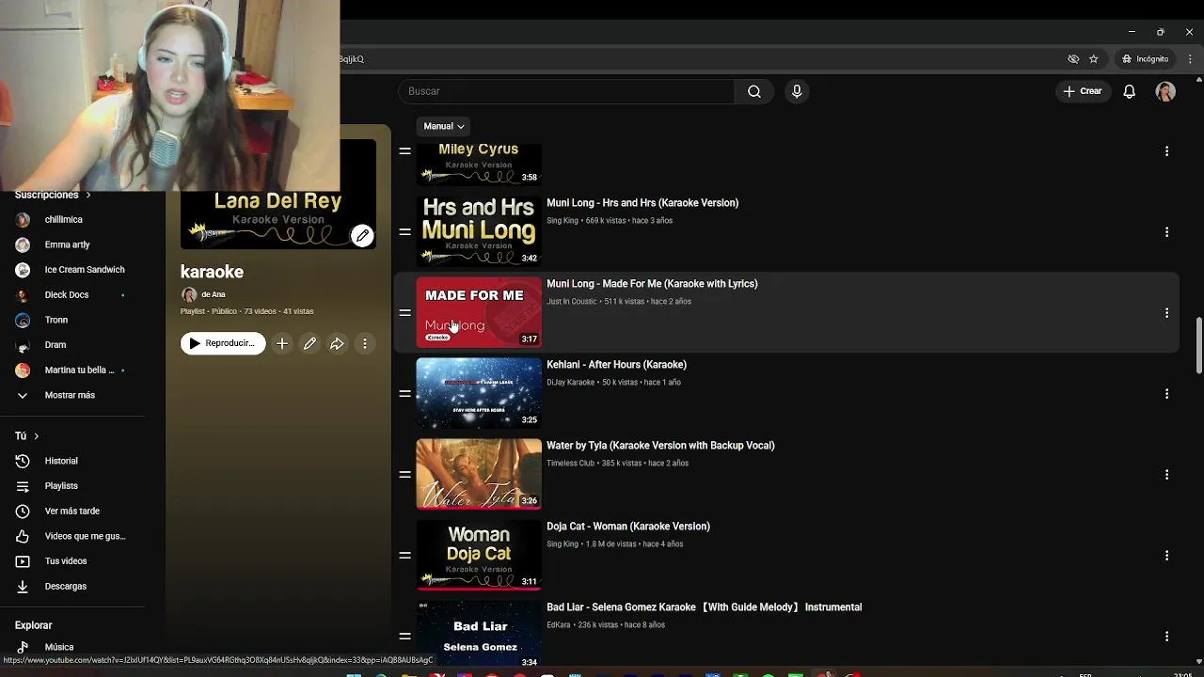
Task: Expand the Tú section
Action: (26, 436)
